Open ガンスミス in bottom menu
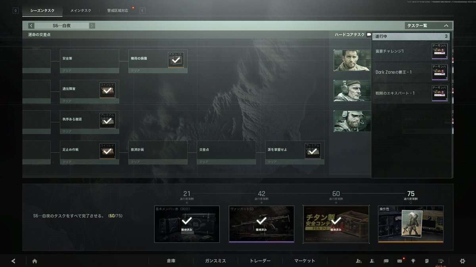The width and height of the screenshot is (476, 267). (x=215, y=261)
